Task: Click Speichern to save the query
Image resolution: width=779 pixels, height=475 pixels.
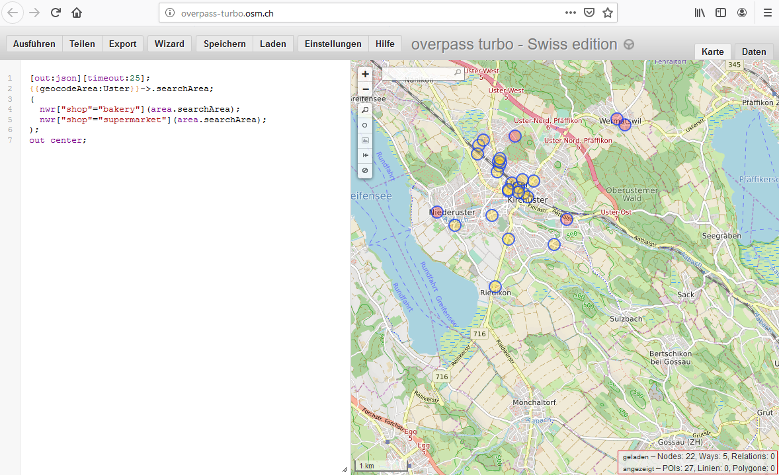Action: click(x=225, y=44)
